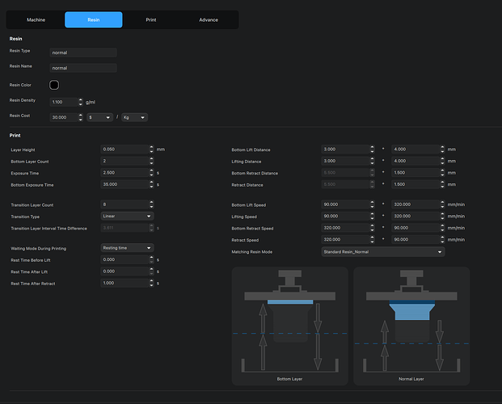Click the Transition Layer Count field
The height and width of the screenshot is (404, 502).
pos(124,204)
